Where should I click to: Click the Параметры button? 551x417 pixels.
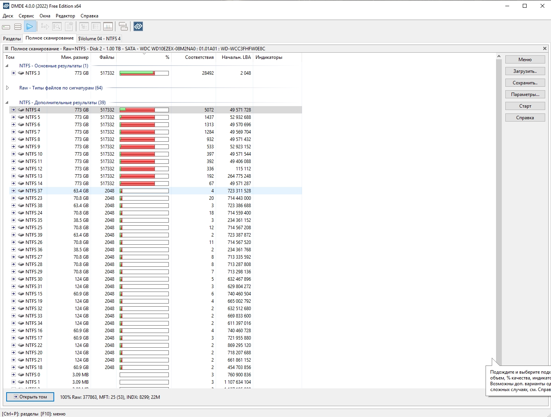point(525,94)
